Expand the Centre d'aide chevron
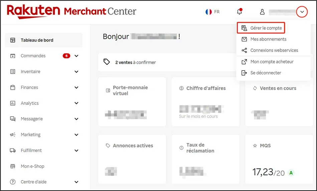The image size is (317, 191). (76, 182)
